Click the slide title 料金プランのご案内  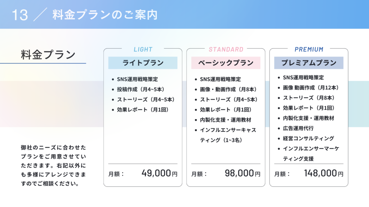tap(105, 15)
